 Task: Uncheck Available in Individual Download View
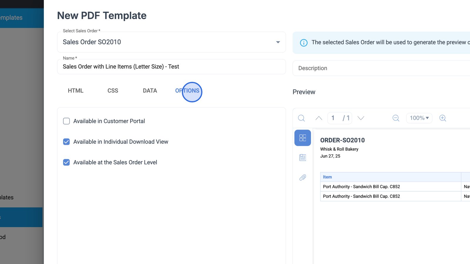pos(66,142)
